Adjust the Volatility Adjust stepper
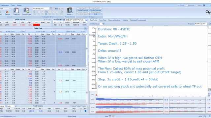 point(104,24)
